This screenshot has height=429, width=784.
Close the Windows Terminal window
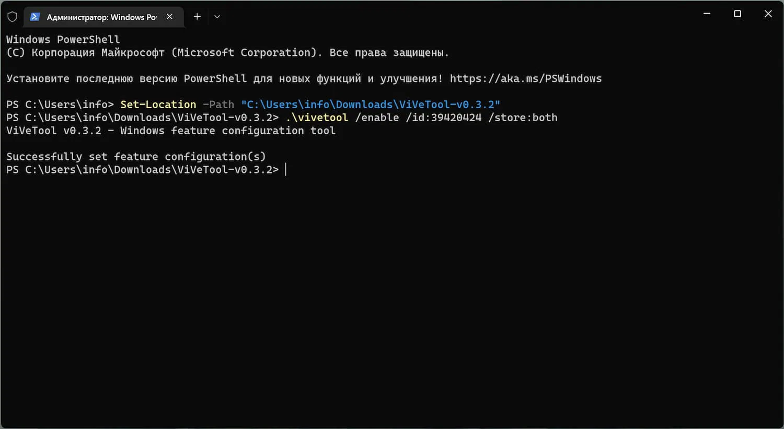click(x=768, y=14)
